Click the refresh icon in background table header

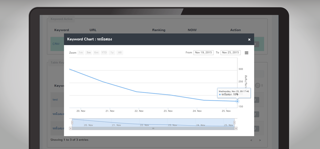[x=258, y=86]
